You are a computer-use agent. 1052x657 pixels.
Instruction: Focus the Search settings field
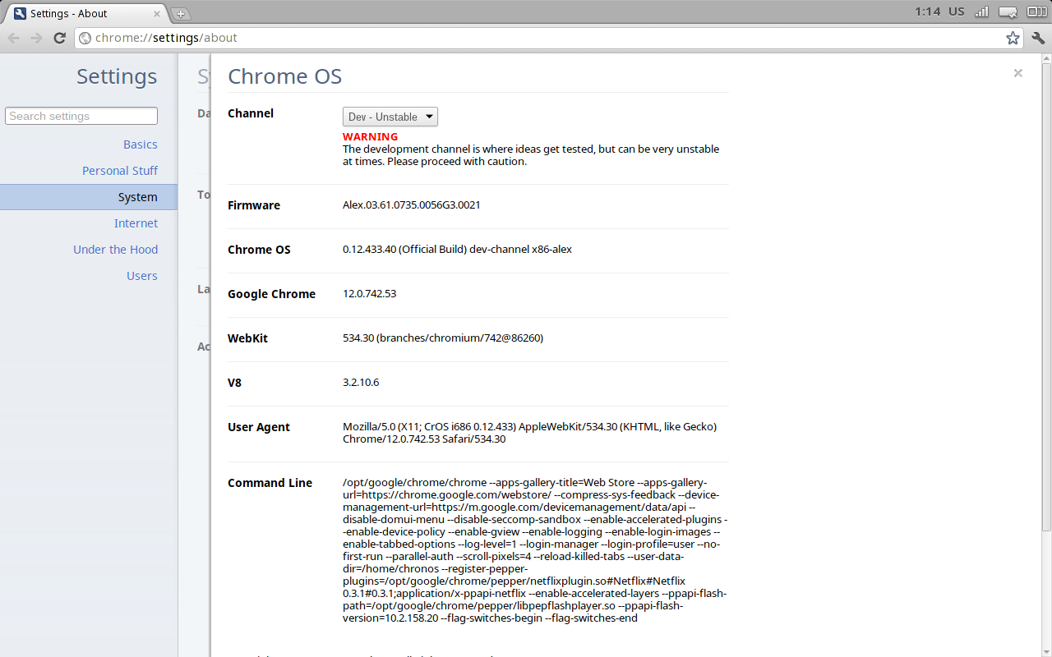tap(81, 116)
